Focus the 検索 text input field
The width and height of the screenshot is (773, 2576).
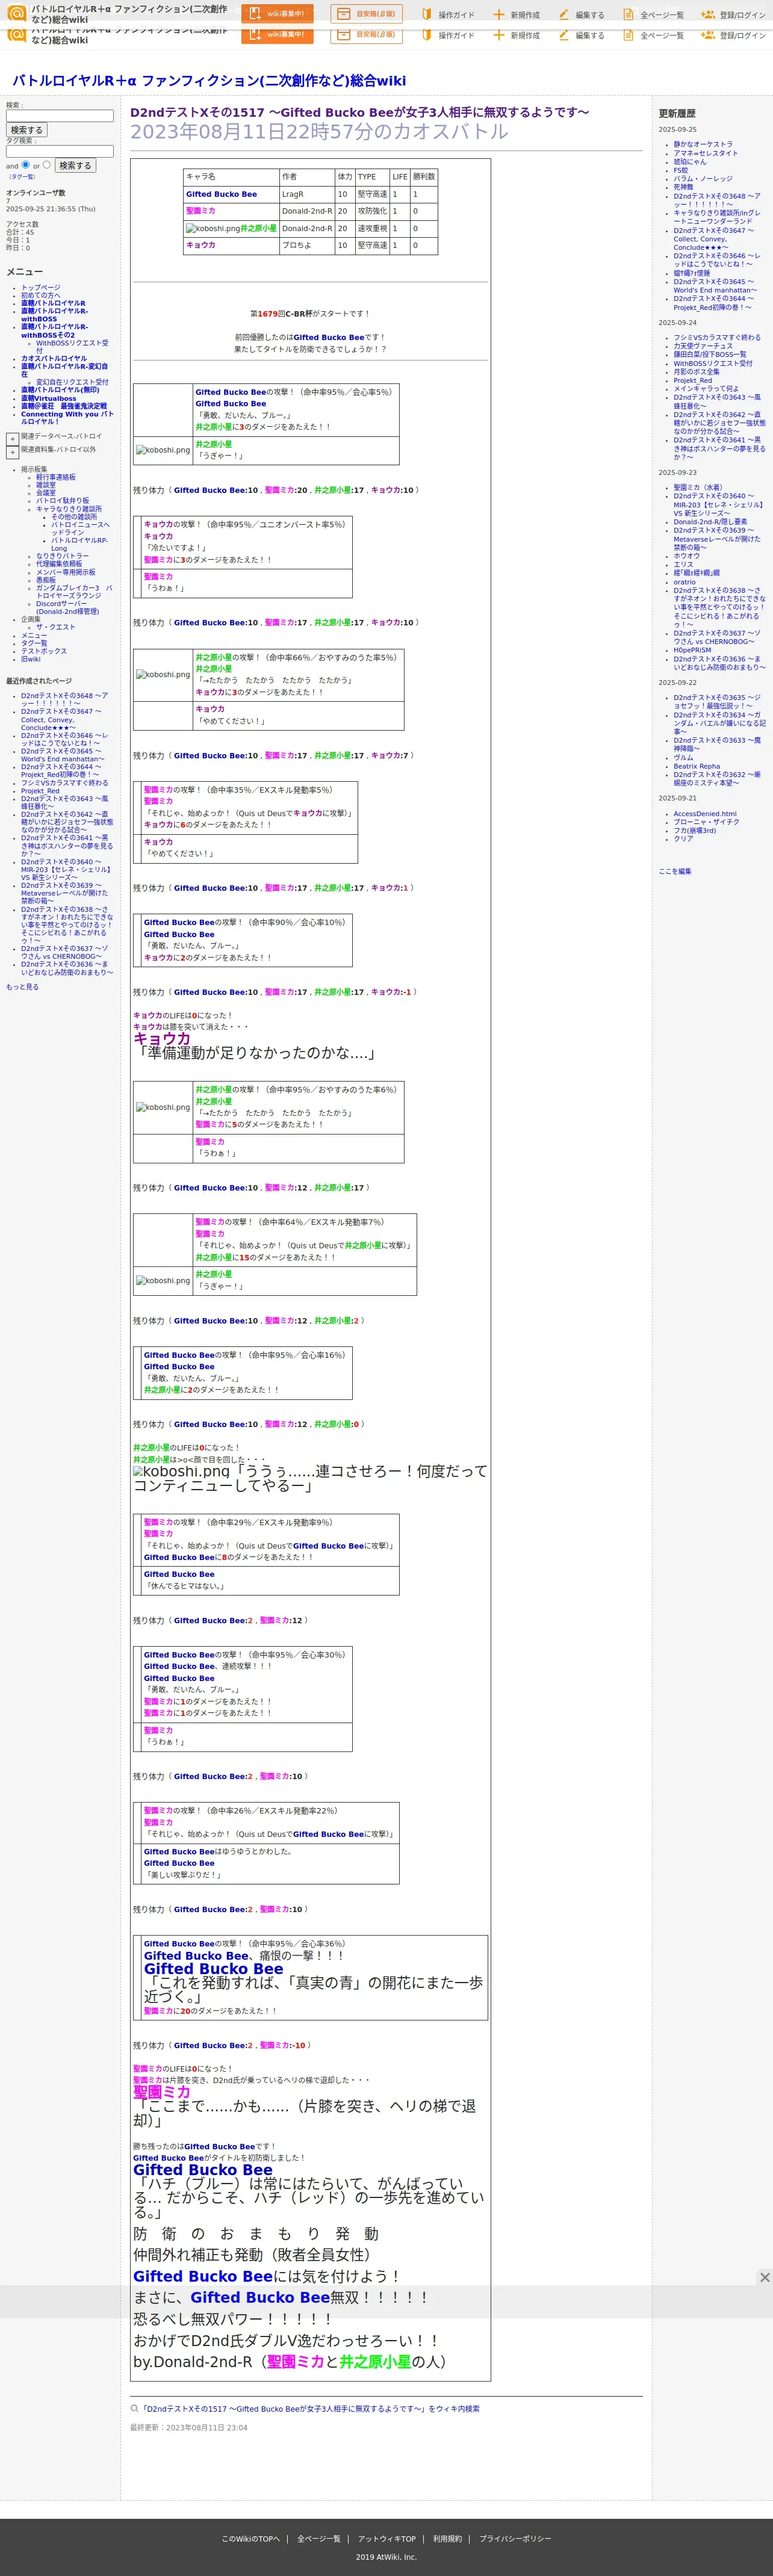(60, 115)
